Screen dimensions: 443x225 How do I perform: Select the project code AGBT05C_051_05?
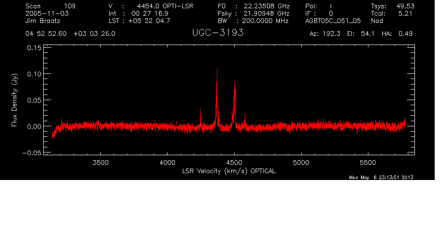pos(333,21)
